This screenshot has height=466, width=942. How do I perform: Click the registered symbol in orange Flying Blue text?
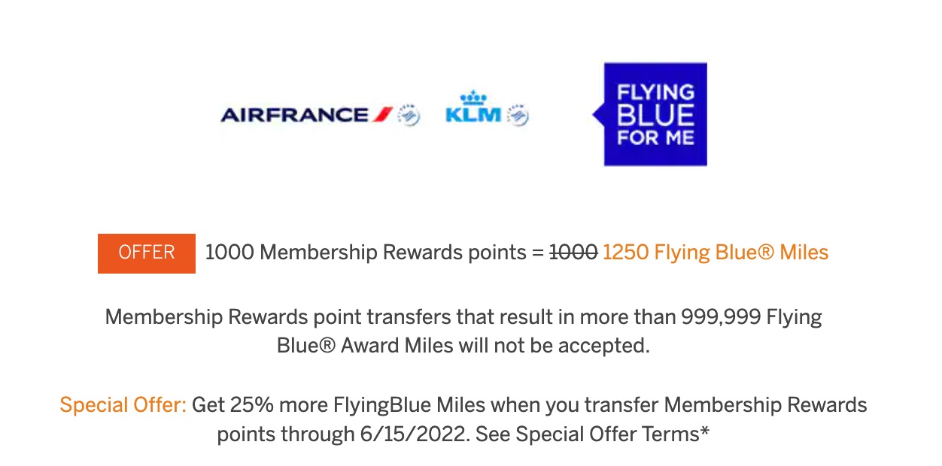764,253
